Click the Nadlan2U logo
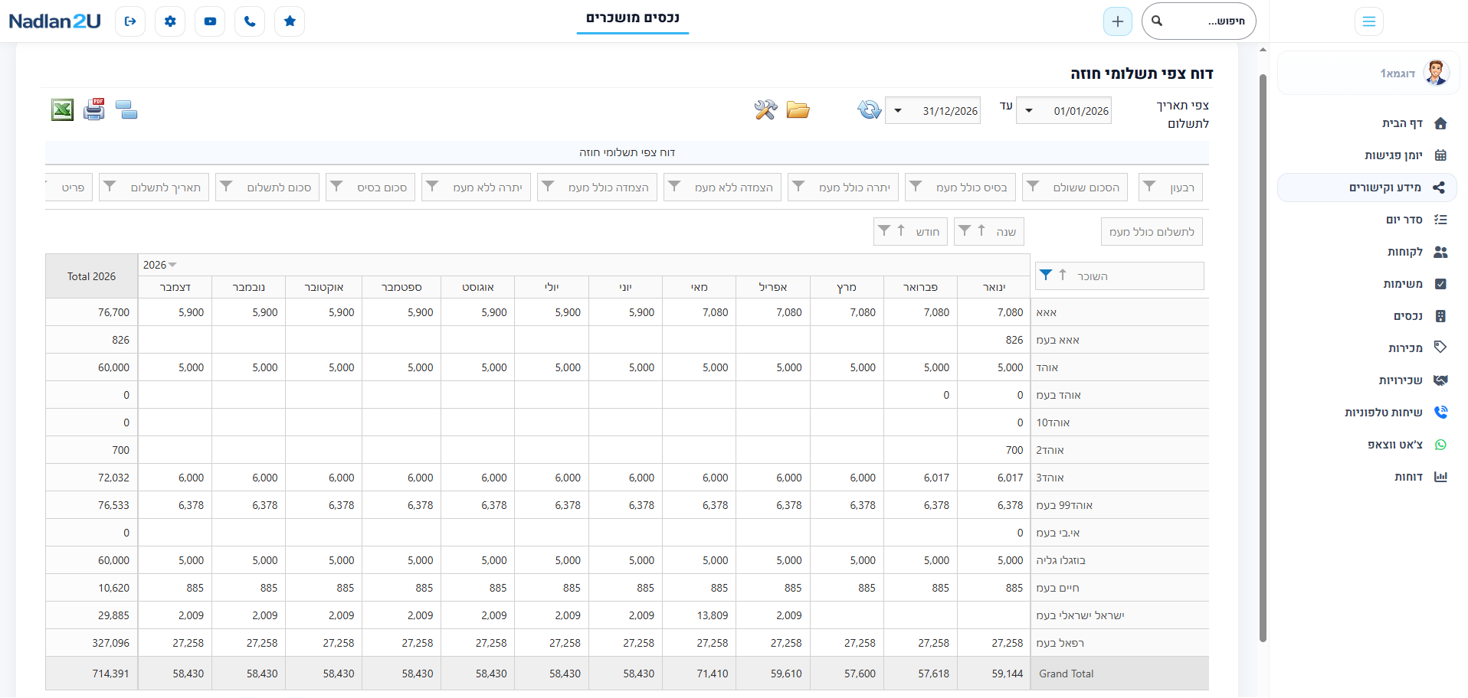This screenshot has height=698, width=1468. tap(54, 21)
